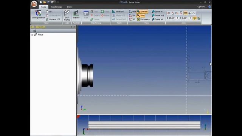Open the Home ribbon tab

tap(43, 7)
